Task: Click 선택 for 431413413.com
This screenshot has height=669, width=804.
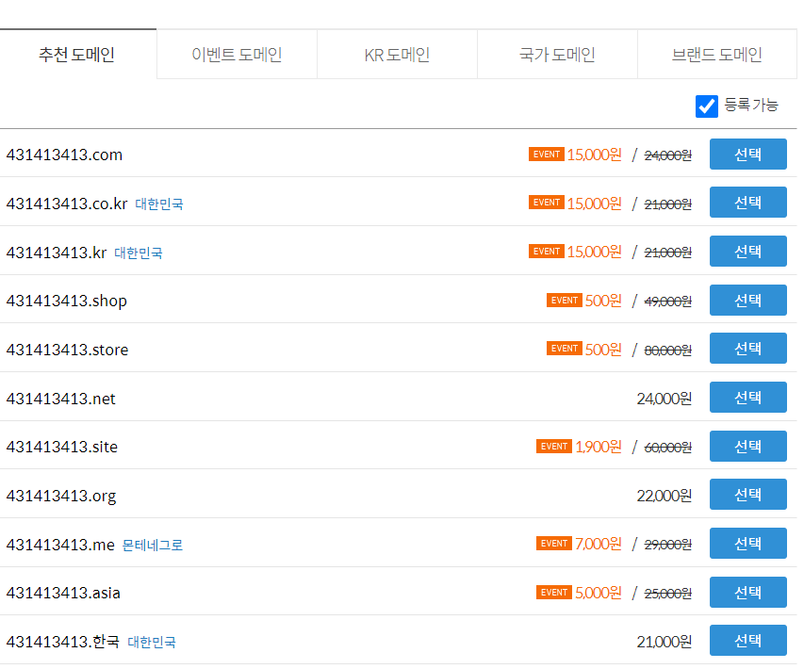Action: click(747, 154)
